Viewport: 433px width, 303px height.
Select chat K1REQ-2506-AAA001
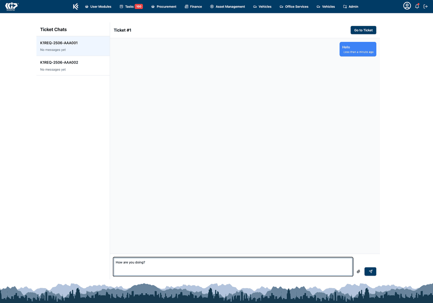tap(73, 46)
